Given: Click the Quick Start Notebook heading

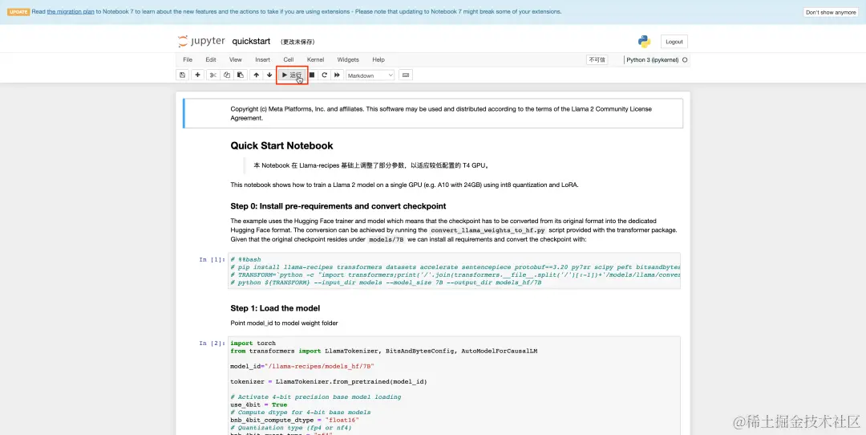Looking at the screenshot, I should [281, 146].
